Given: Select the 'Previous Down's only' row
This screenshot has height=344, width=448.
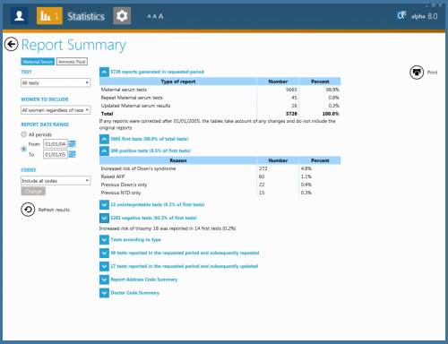Looking at the screenshot, I should [x=220, y=185].
